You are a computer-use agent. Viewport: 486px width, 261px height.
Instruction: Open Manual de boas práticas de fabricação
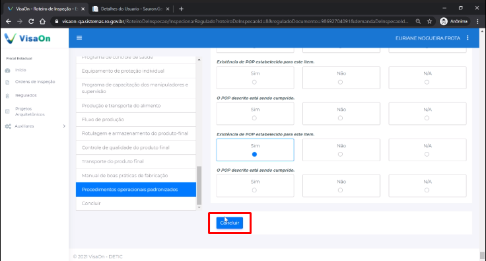point(136,176)
